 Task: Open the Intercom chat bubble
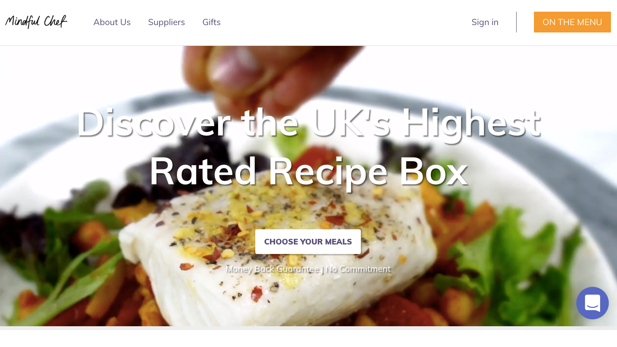coord(592,303)
